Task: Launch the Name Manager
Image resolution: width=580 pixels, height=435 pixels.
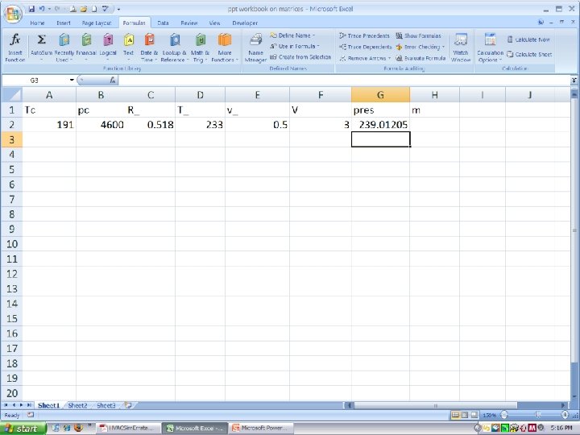Action: [255, 48]
